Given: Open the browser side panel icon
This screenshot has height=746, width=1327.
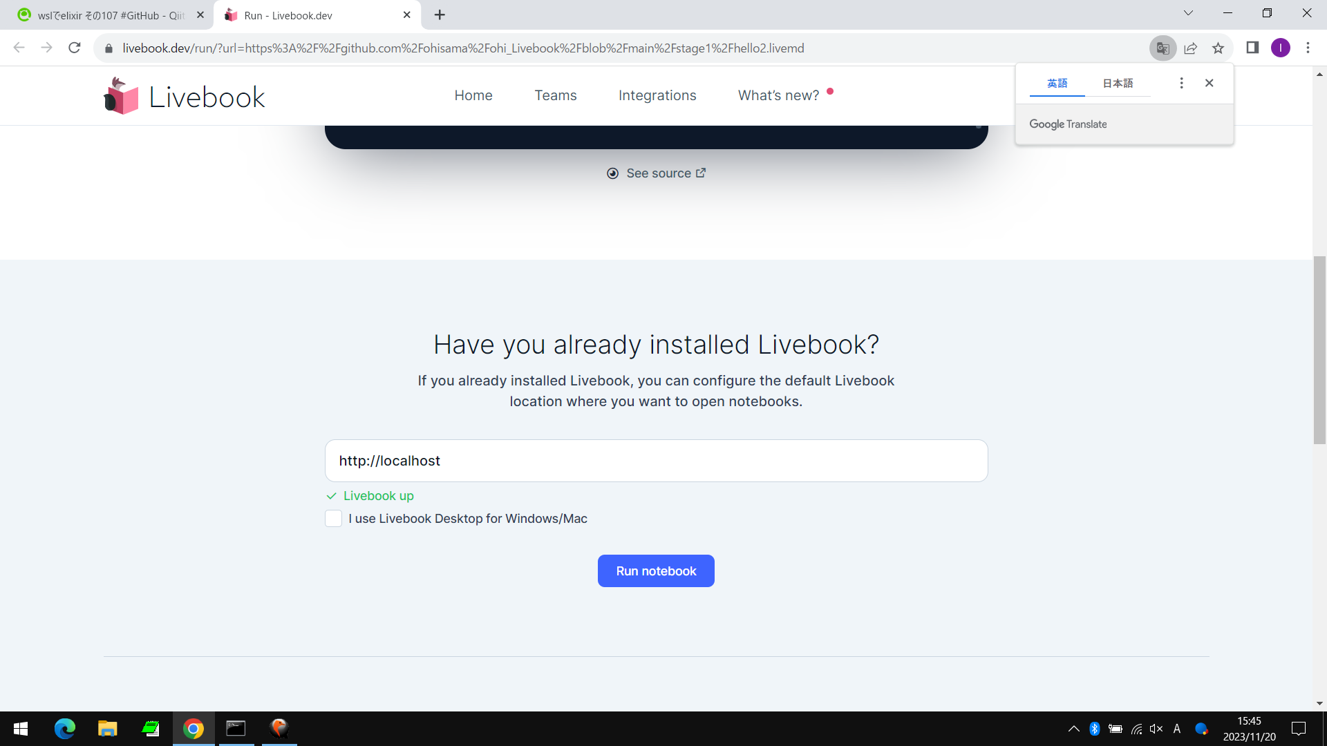Looking at the screenshot, I should pyautogui.click(x=1252, y=48).
